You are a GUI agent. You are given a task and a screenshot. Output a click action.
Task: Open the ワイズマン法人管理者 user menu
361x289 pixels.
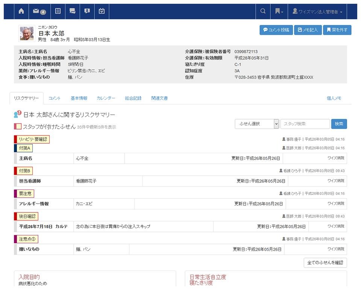317,12
